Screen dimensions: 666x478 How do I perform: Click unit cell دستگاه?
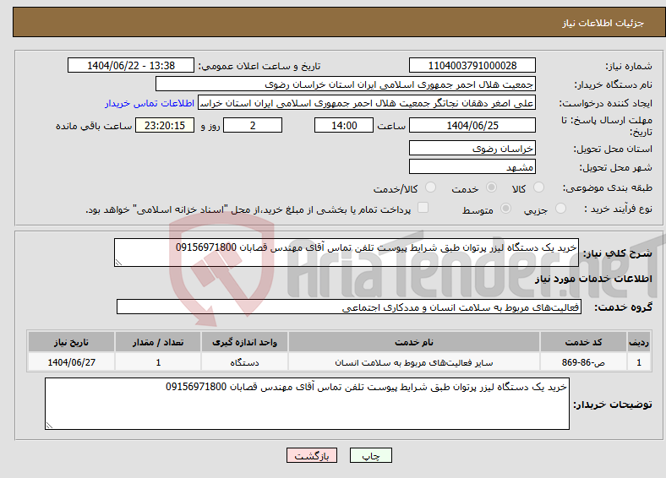(244, 362)
